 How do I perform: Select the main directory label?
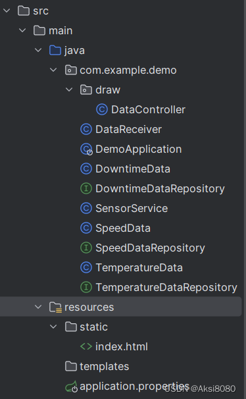pos(61,31)
